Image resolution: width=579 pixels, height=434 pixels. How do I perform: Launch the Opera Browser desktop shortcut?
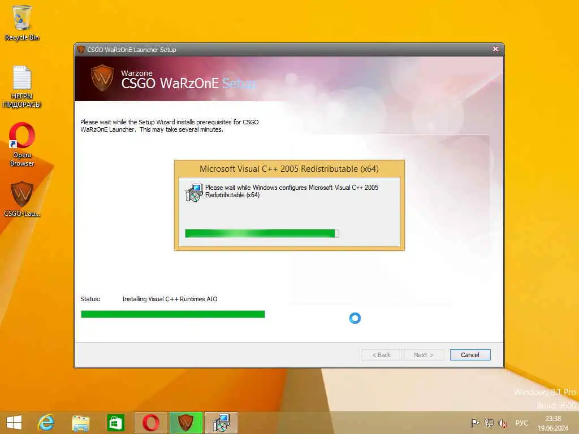(22, 144)
